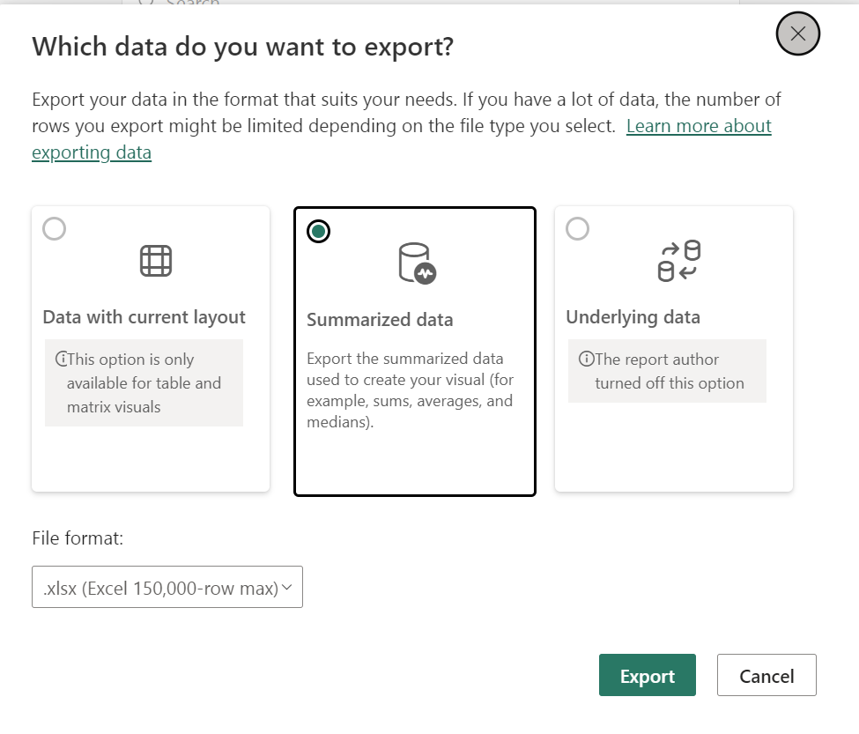This screenshot has height=734, width=859.
Task: Click the 'only available for table and matrix' notice
Action: [144, 383]
